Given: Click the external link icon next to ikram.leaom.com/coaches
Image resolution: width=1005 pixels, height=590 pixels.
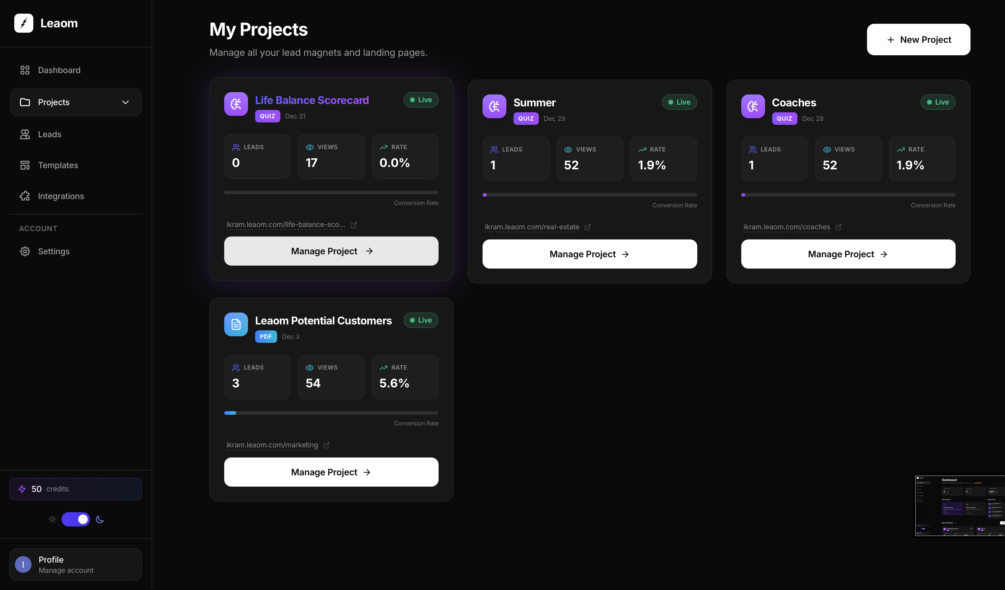Looking at the screenshot, I should (x=839, y=227).
